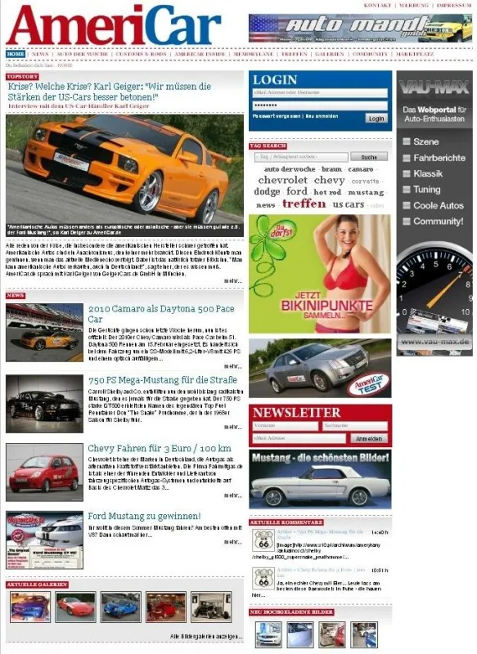Select the chevrolet tag
This screenshot has height=654, width=477.
(282, 180)
